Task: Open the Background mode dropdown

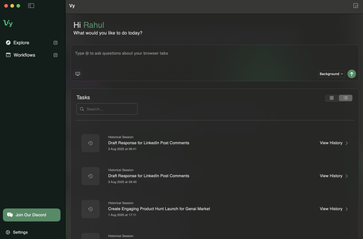Action: pyautogui.click(x=331, y=74)
